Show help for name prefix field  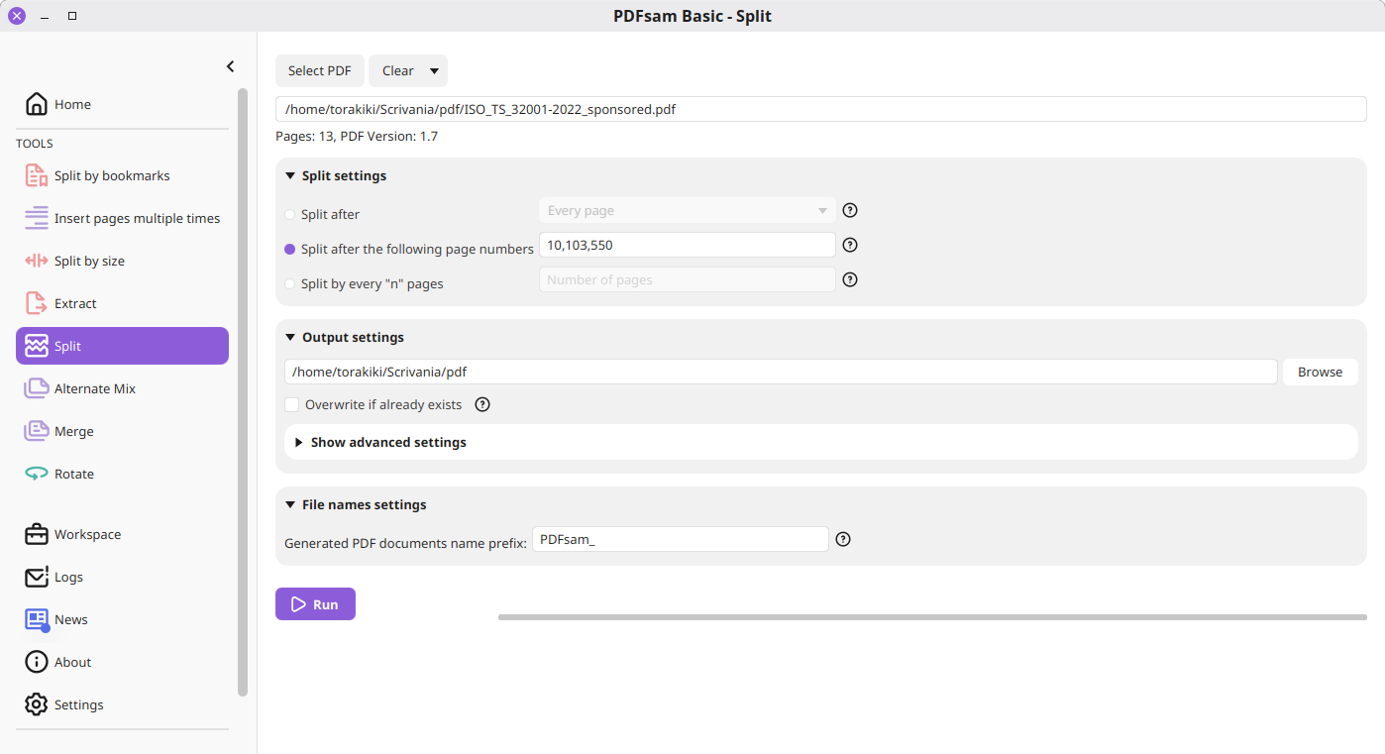point(843,539)
